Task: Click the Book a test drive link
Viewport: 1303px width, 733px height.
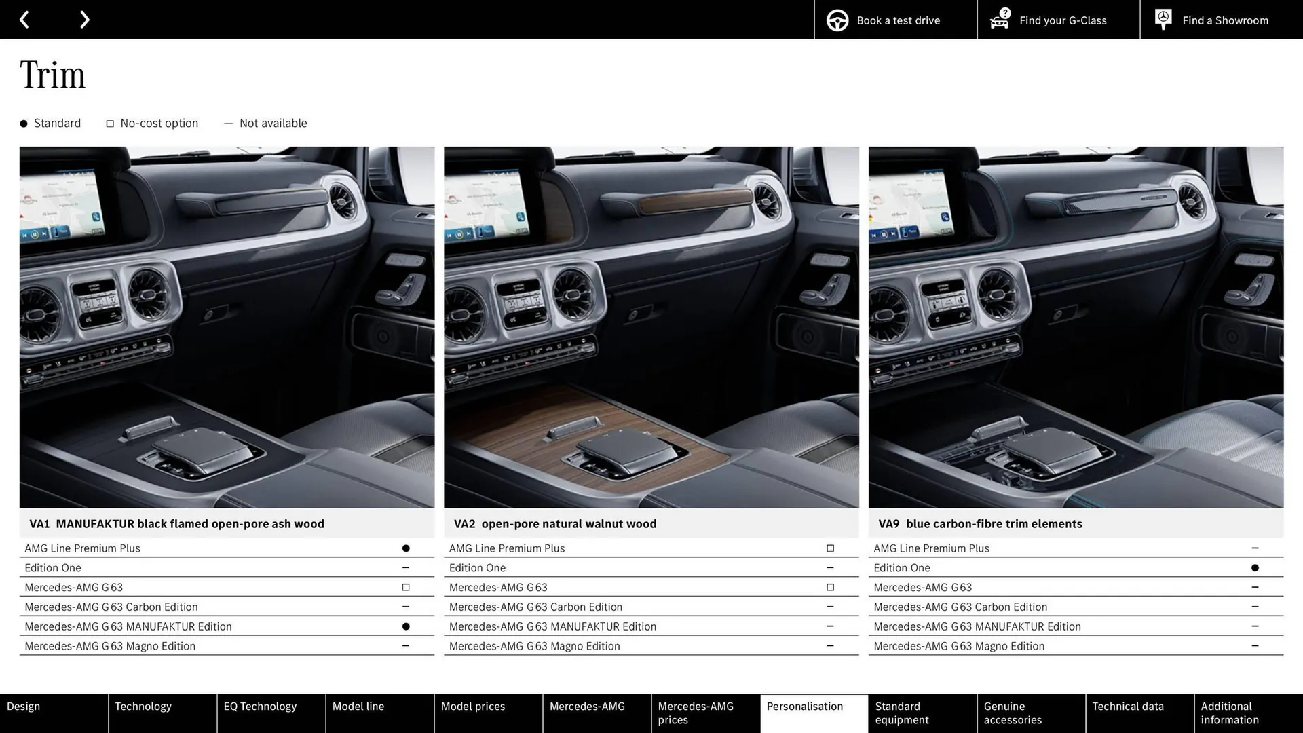Action: (897, 20)
